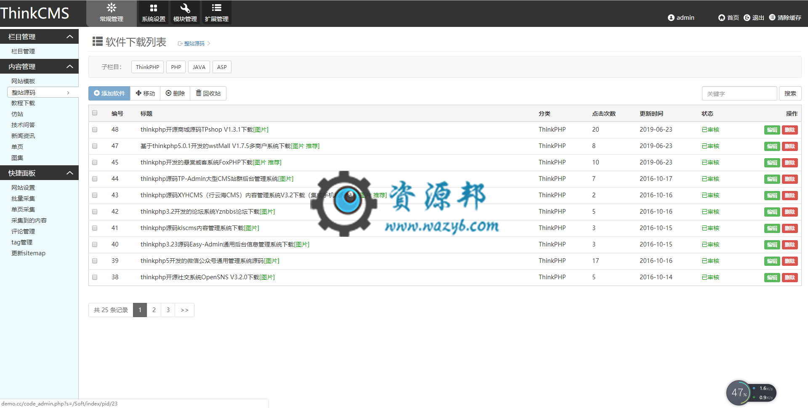Open 网站设置 in sidebar

(23, 188)
